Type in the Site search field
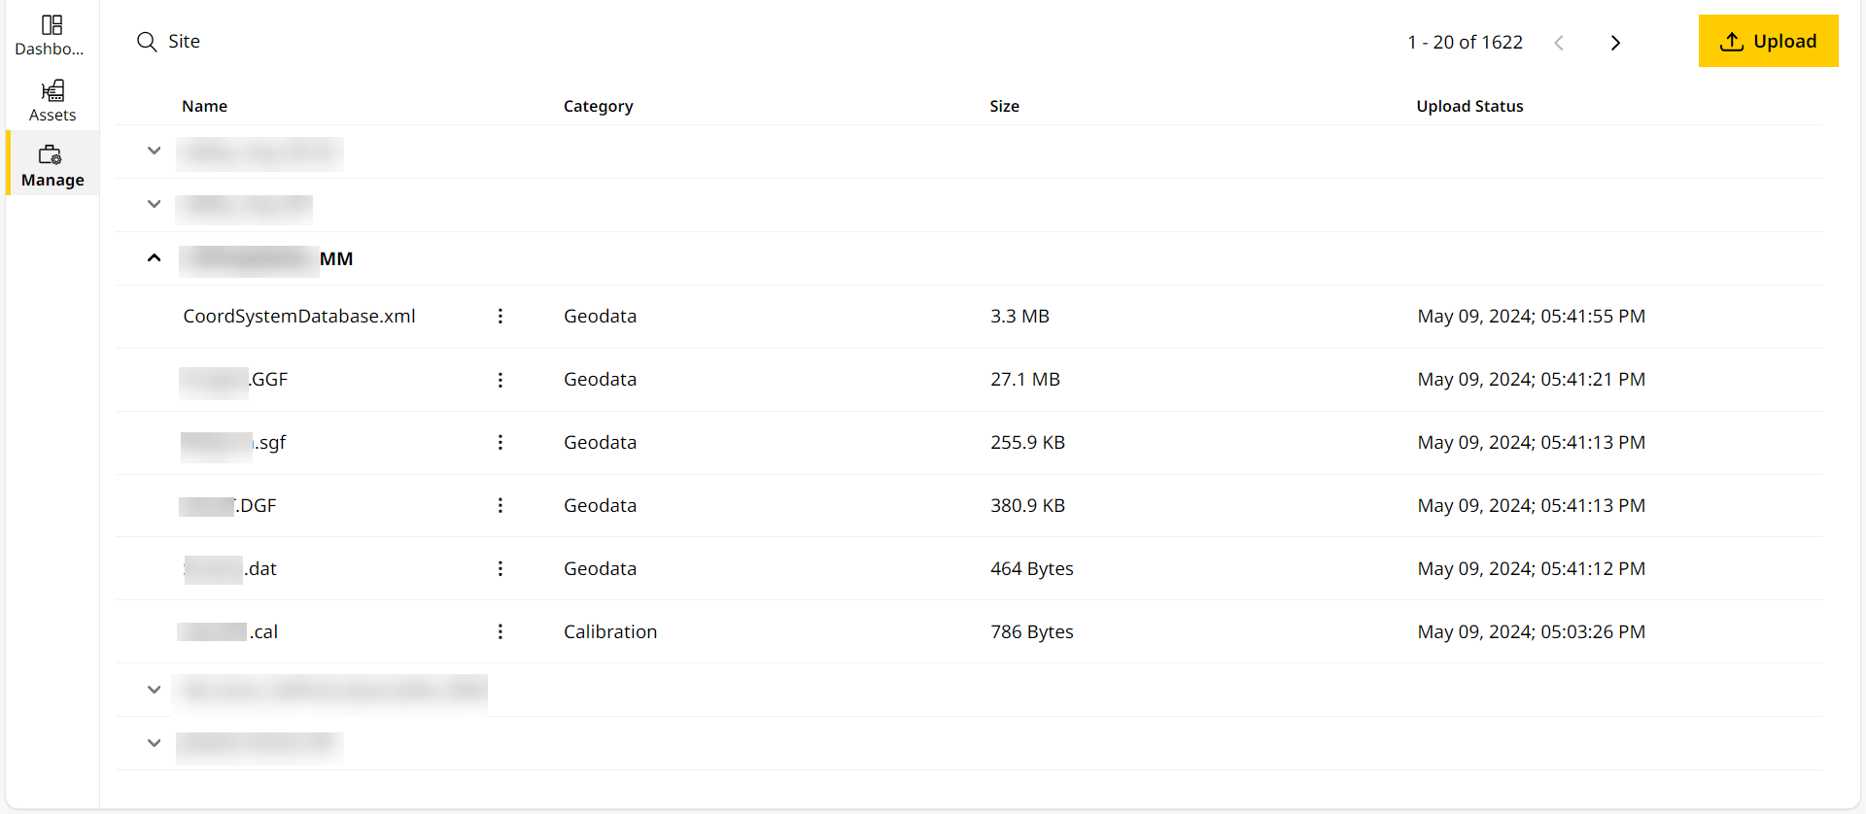1866x814 pixels. click(x=389, y=42)
